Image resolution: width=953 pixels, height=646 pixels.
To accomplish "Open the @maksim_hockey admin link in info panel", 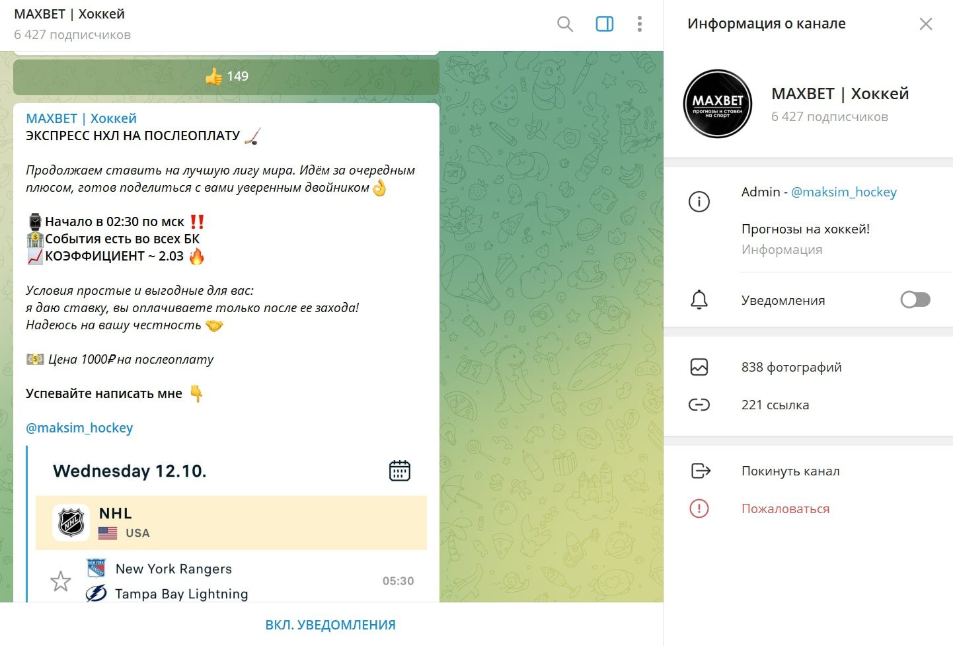I will tap(844, 192).
